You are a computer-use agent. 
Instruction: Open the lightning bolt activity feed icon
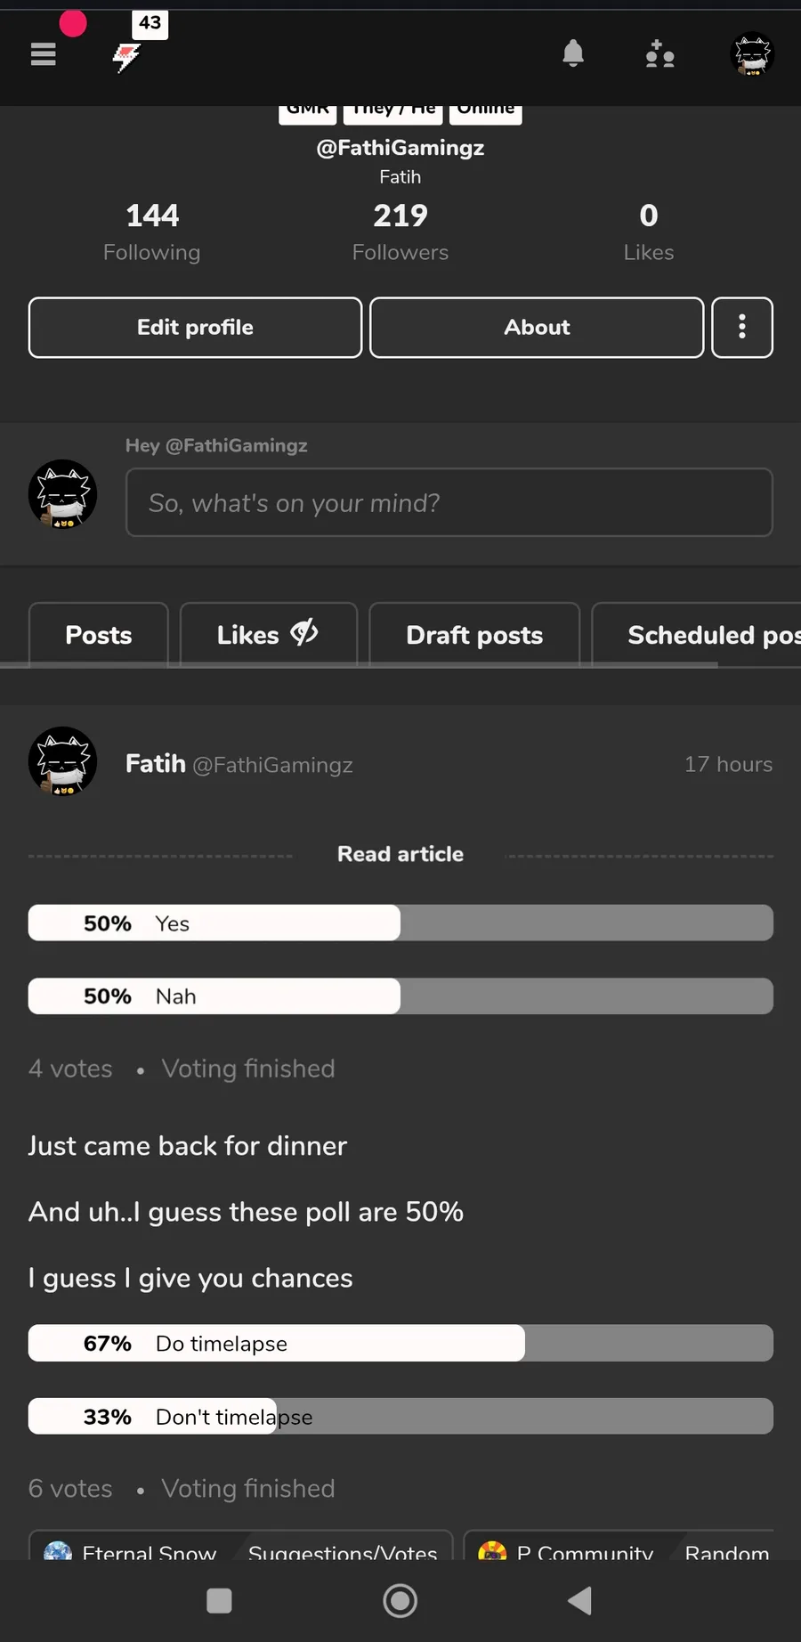127,58
